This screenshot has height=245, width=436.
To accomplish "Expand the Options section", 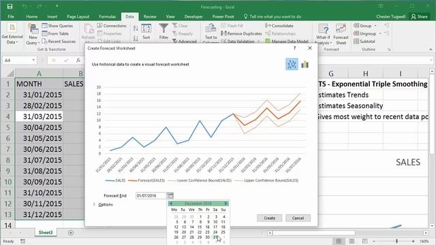I will [103, 204].
